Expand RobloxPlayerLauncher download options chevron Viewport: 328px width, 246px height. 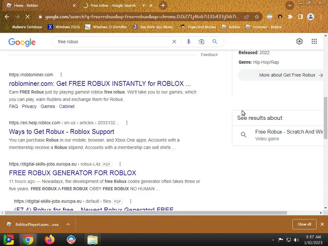(x=68, y=224)
